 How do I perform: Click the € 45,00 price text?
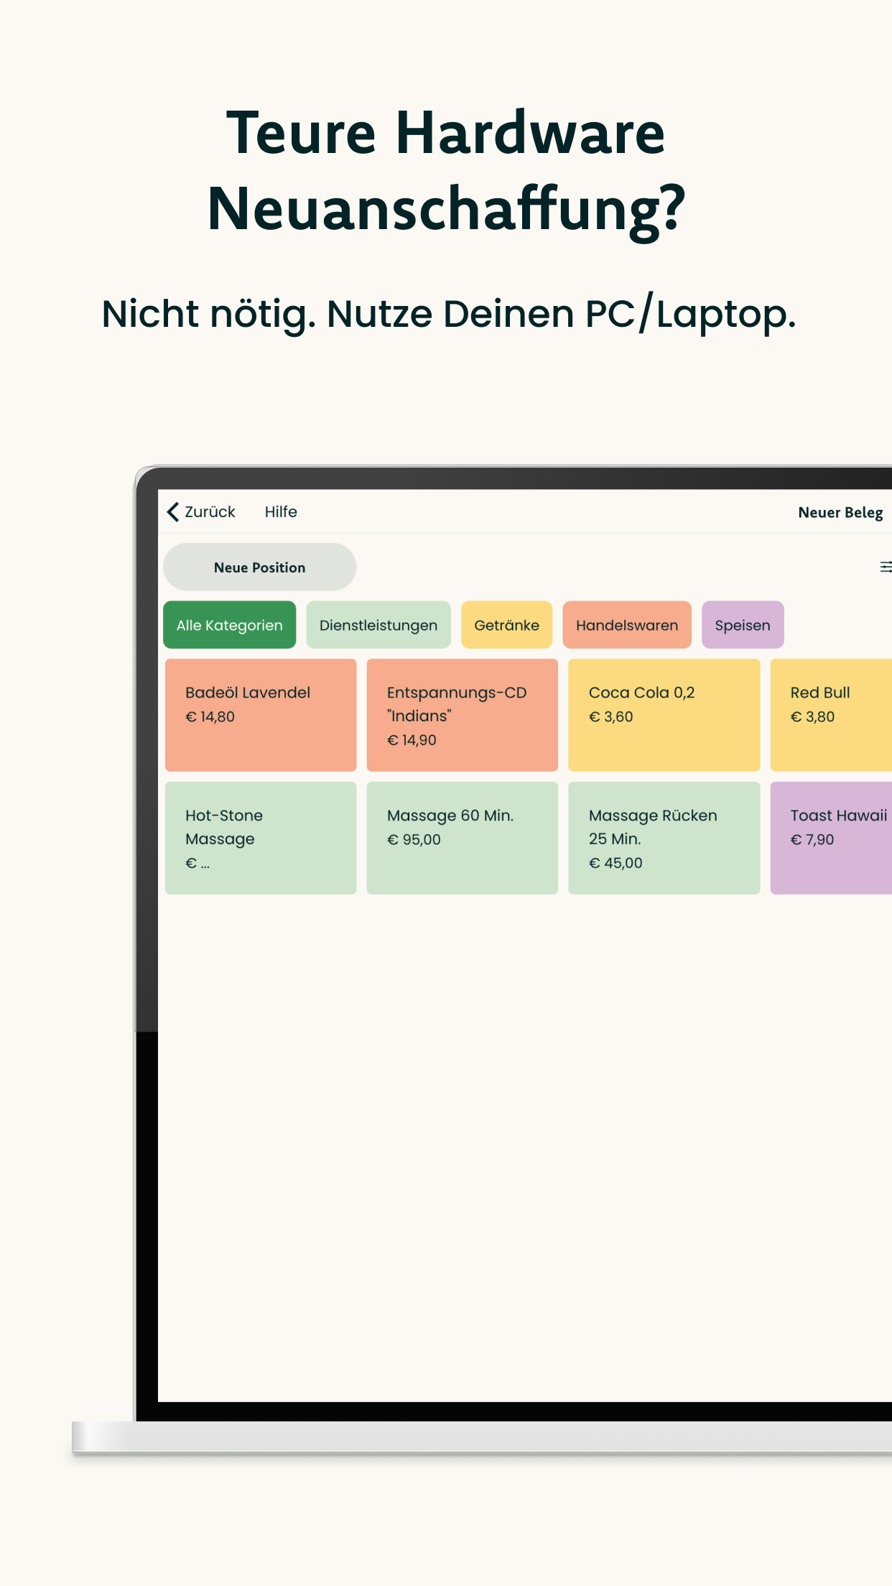(615, 863)
